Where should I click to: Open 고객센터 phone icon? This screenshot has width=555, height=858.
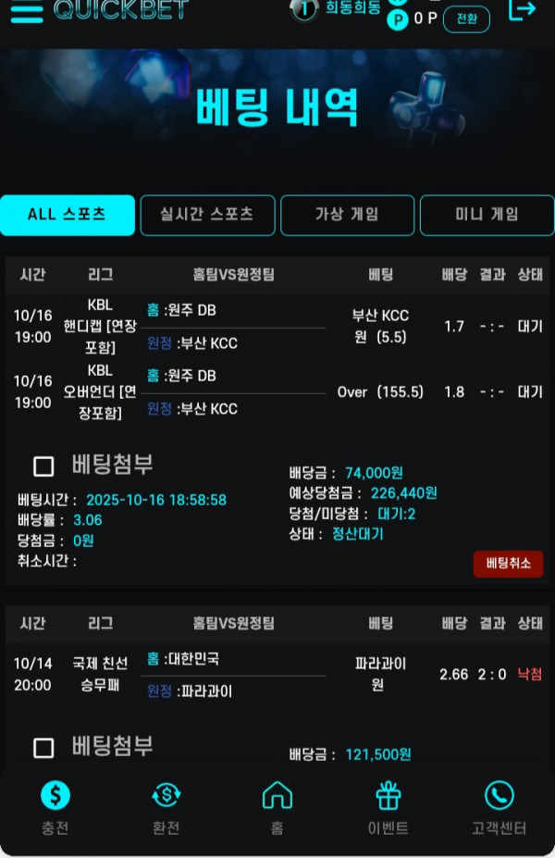point(499,795)
